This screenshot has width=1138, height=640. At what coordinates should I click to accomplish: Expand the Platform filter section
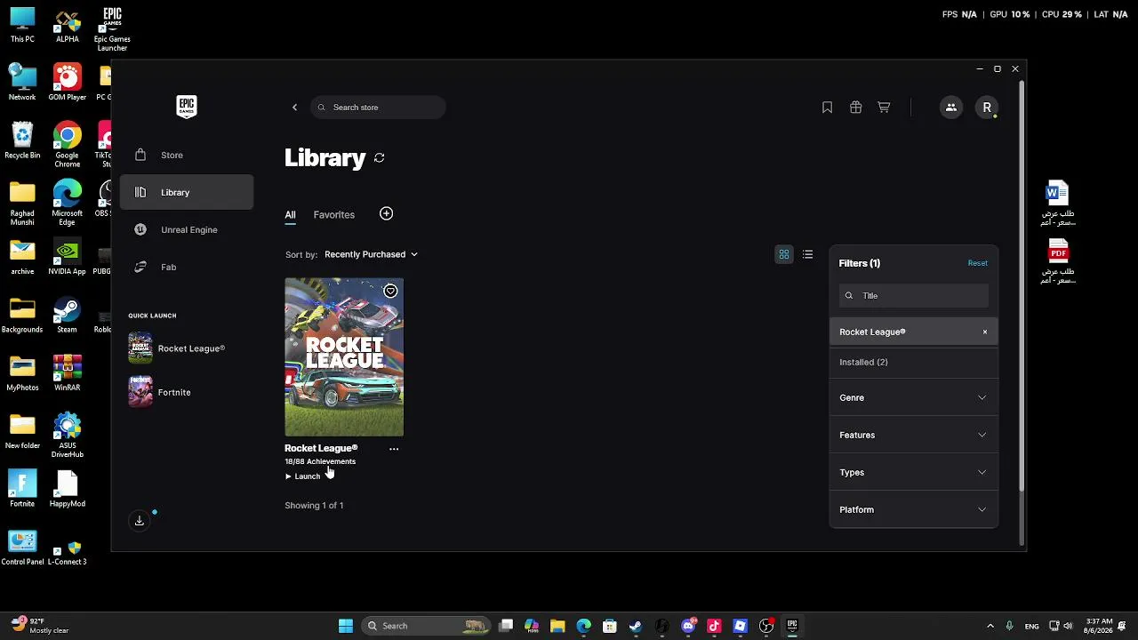[914, 509]
